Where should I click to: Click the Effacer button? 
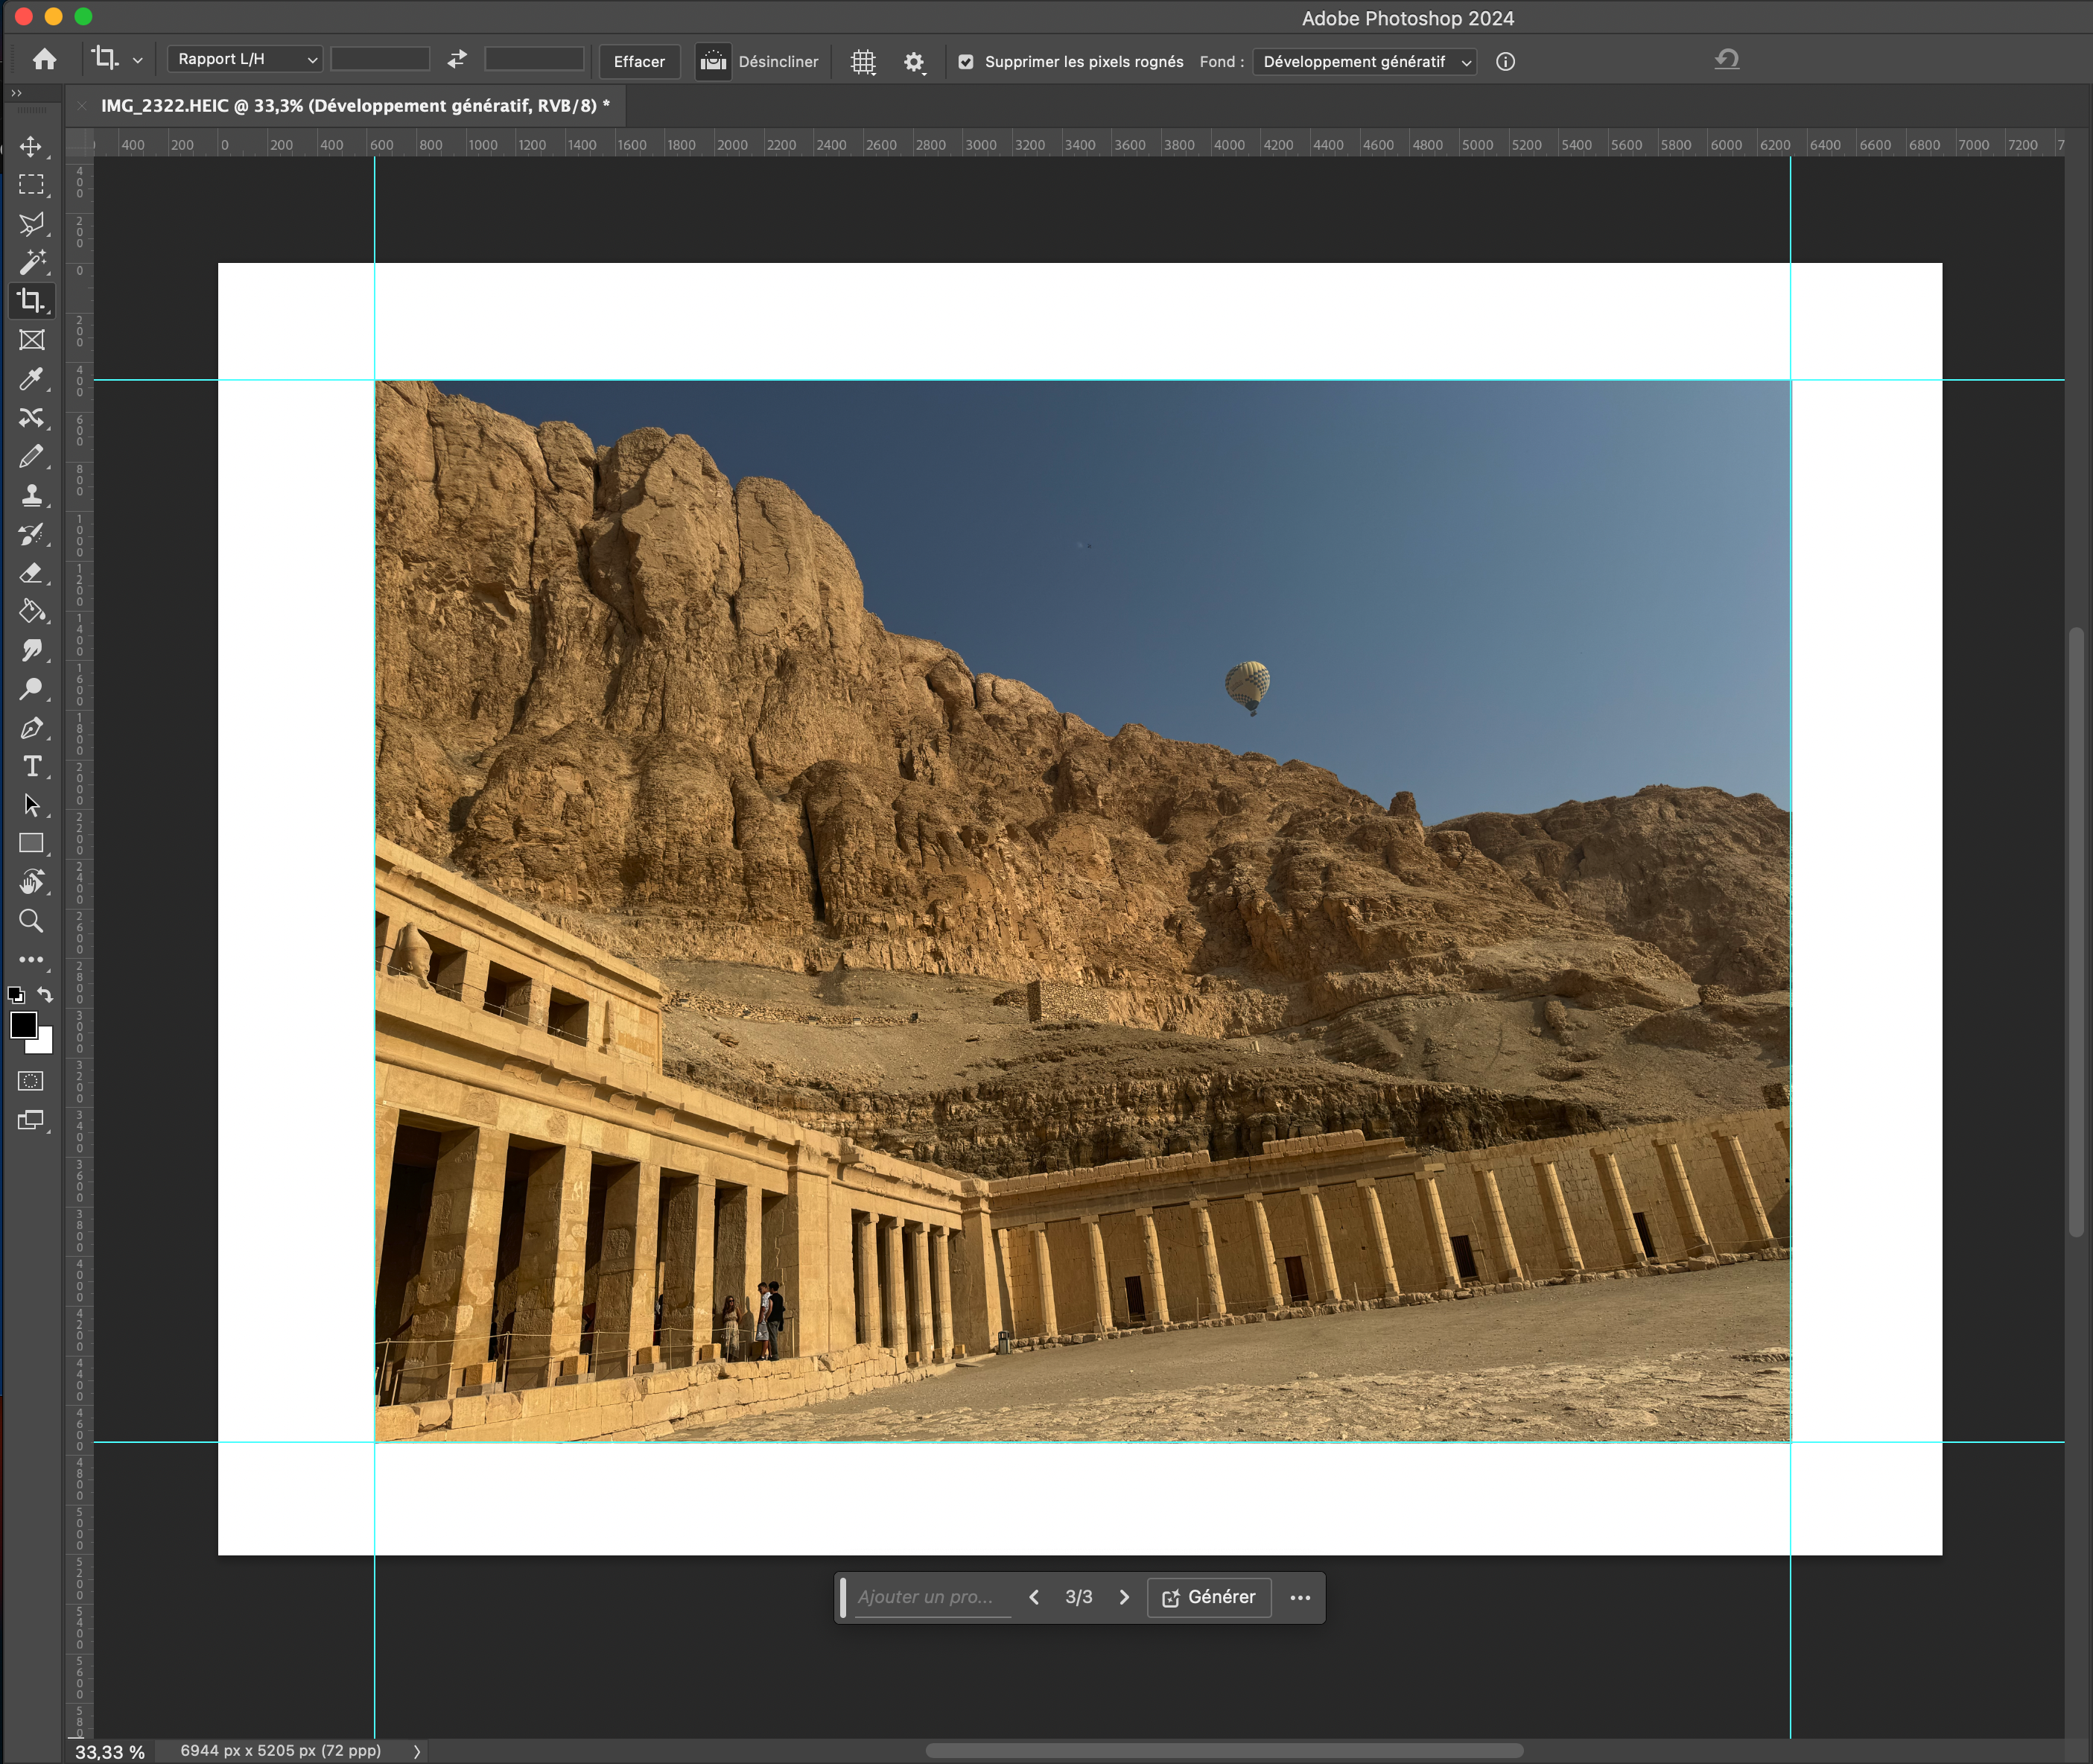pos(639,61)
